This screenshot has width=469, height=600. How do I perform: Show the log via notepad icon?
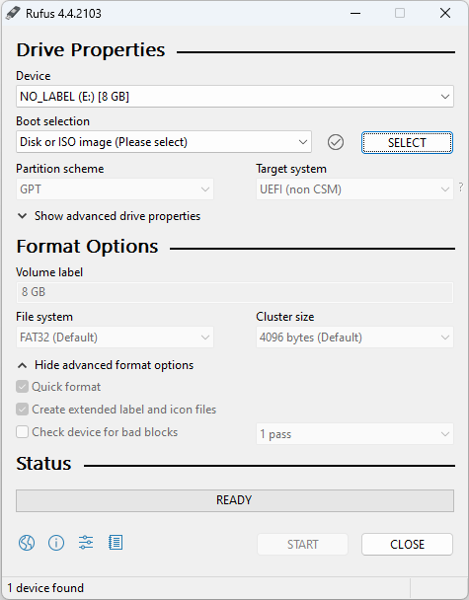(116, 543)
